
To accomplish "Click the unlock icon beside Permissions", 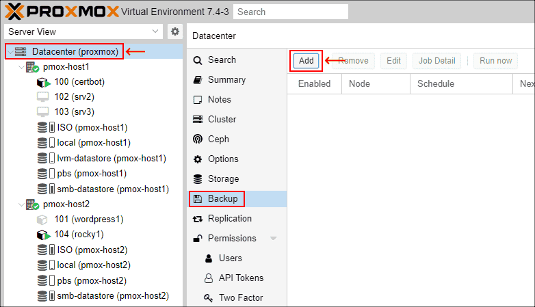I will [198, 239].
